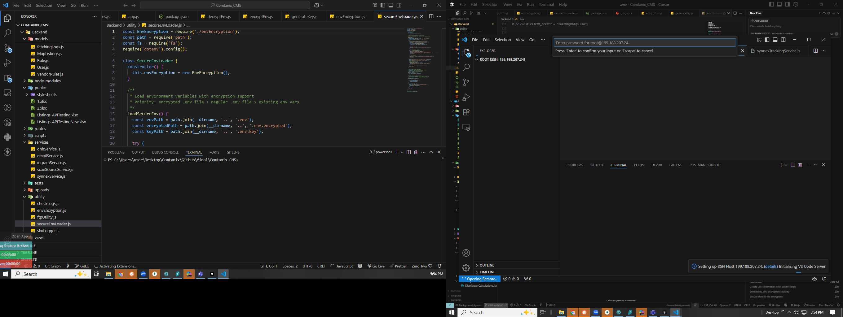Open Manage gear in SSH VS Code window
This screenshot has height=317, width=843.
pyautogui.click(x=466, y=268)
